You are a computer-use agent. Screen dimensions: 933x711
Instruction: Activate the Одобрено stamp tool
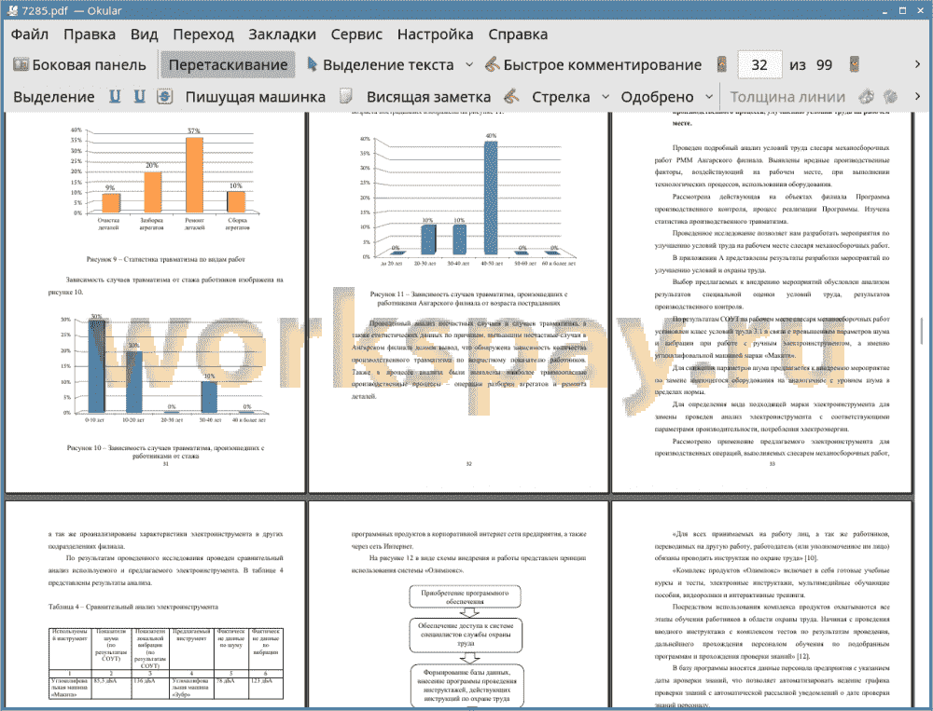pos(657,97)
